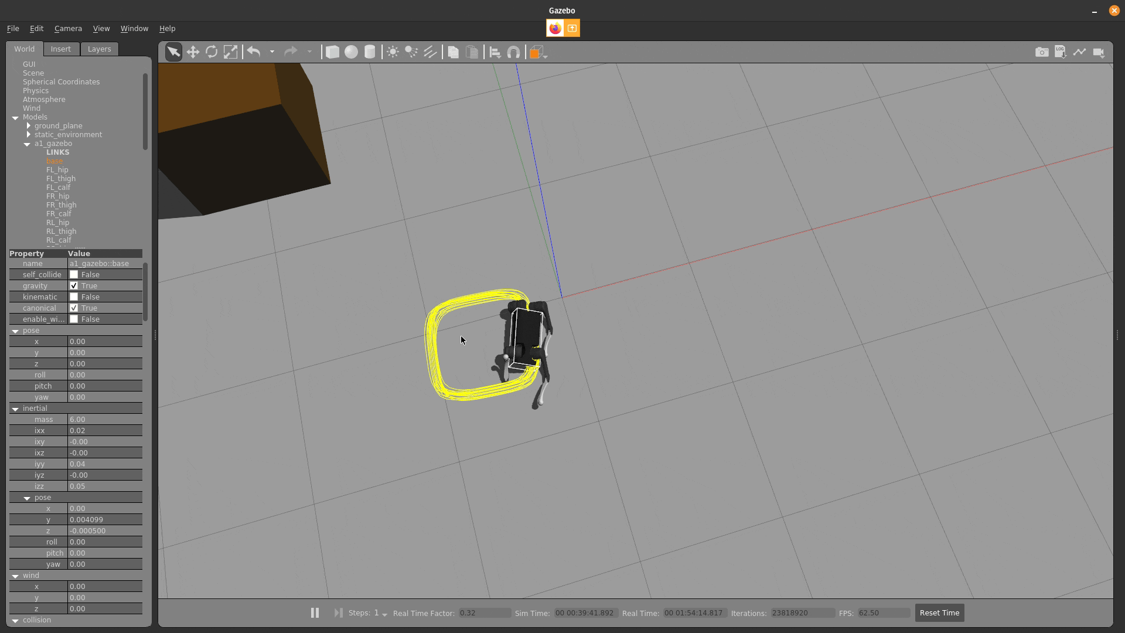Open the plot window icon
Viewport: 1125px width, 633px height.
click(1079, 52)
